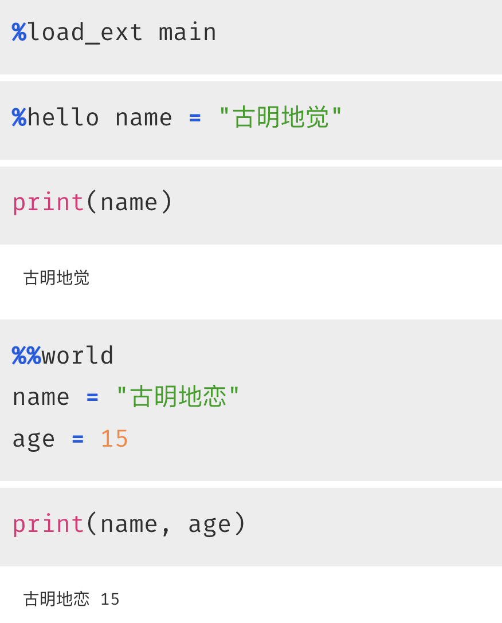This screenshot has height=623, width=502.
Task: Click the age variable assignment line
Action: (70, 439)
